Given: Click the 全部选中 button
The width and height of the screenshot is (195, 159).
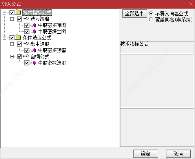Looking at the screenshot, I should (x=135, y=14).
